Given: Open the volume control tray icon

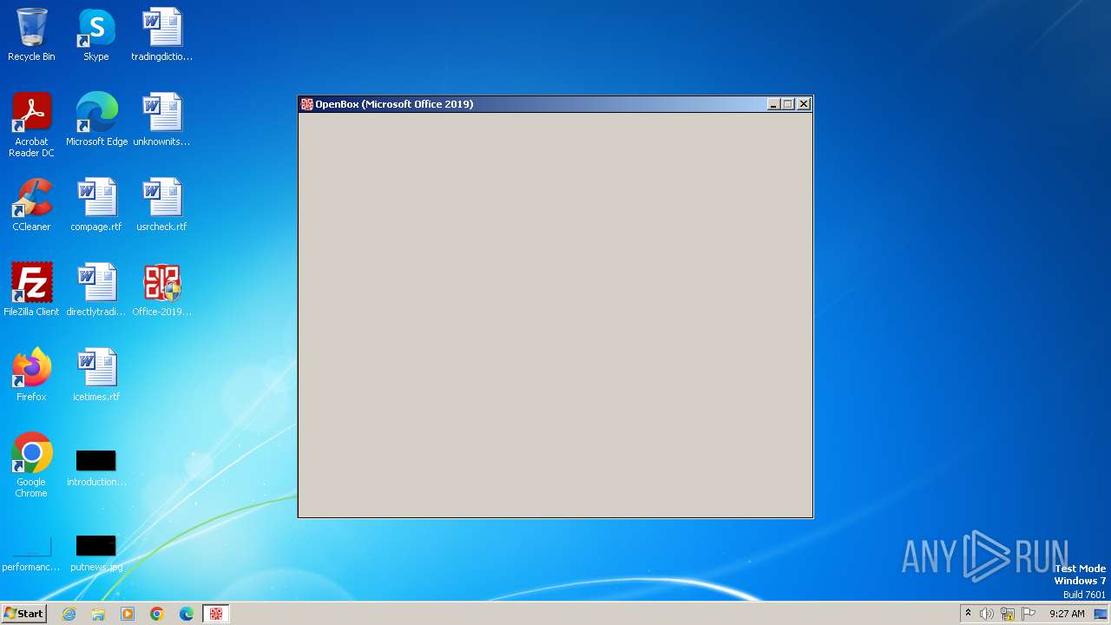Looking at the screenshot, I should pos(987,614).
